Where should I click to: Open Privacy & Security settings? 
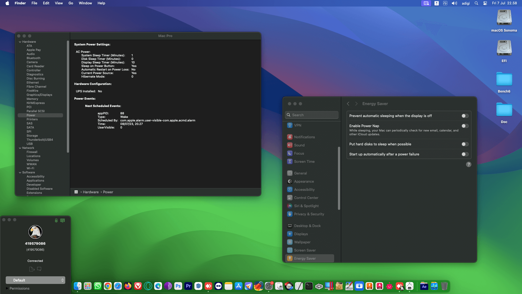(309, 214)
